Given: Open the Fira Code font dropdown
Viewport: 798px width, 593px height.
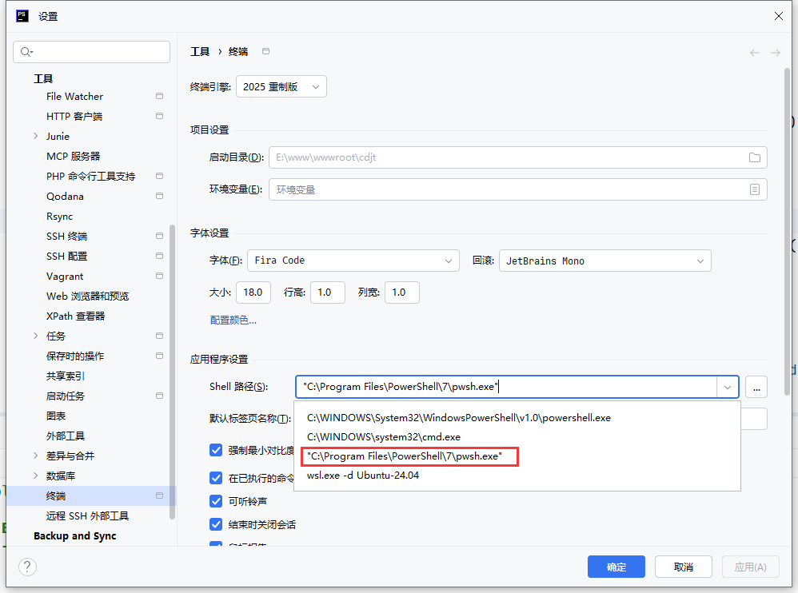Looking at the screenshot, I should click(x=353, y=261).
